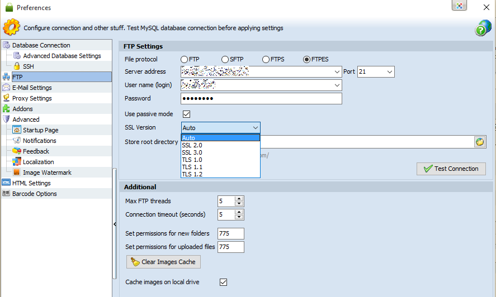
Task: Click the Barcode Options icon
Action: pos(6,194)
